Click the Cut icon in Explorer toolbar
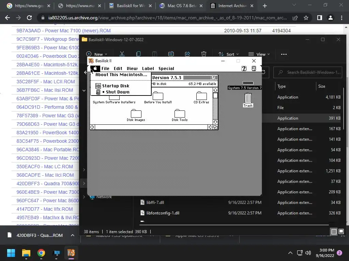Image resolution: width=349 pixels, height=261 pixels. (x=122, y=54)
